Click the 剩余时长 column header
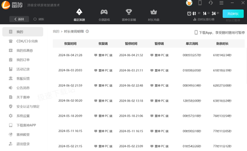The width and height of the screenshot is (247, 151). click(222, 44)
